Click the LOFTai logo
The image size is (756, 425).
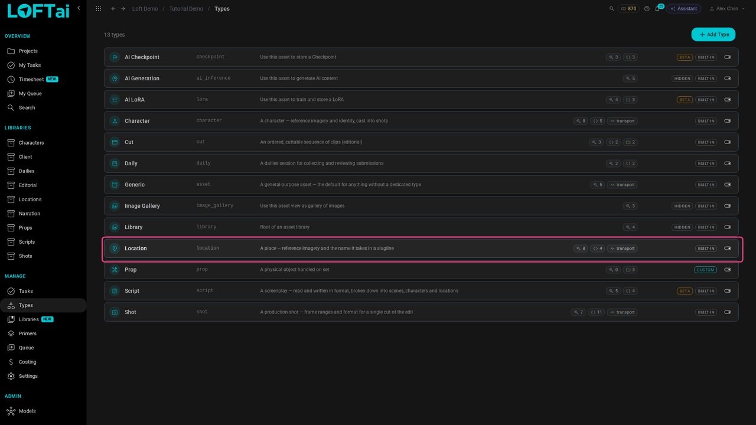(38, 11)
